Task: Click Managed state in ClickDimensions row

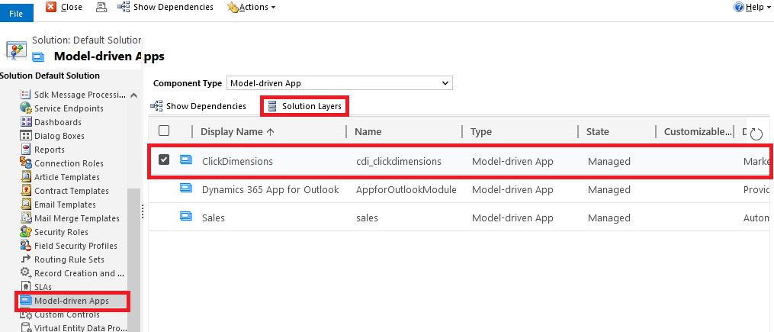Action: [x=609, y=162]
